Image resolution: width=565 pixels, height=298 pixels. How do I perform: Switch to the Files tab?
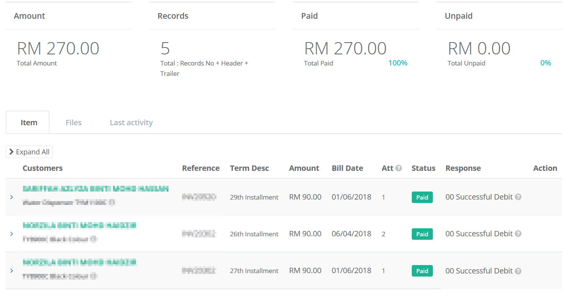(74, 123)
